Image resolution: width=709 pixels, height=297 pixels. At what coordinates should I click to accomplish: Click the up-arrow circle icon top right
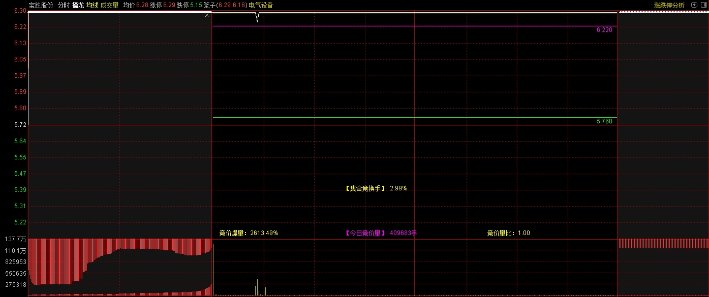694,5
